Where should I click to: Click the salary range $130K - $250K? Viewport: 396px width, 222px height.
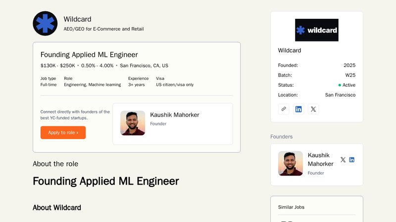pyautogui.click(x=58, y=66)
